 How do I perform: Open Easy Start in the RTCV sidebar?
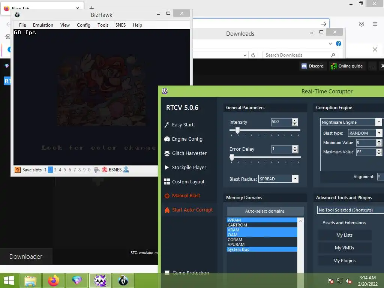[179, 124]
